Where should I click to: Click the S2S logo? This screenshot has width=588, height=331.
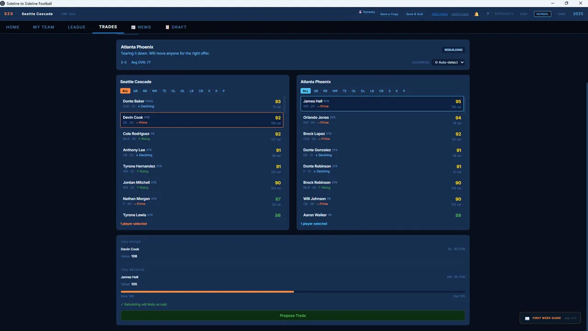tap(9, 14)
